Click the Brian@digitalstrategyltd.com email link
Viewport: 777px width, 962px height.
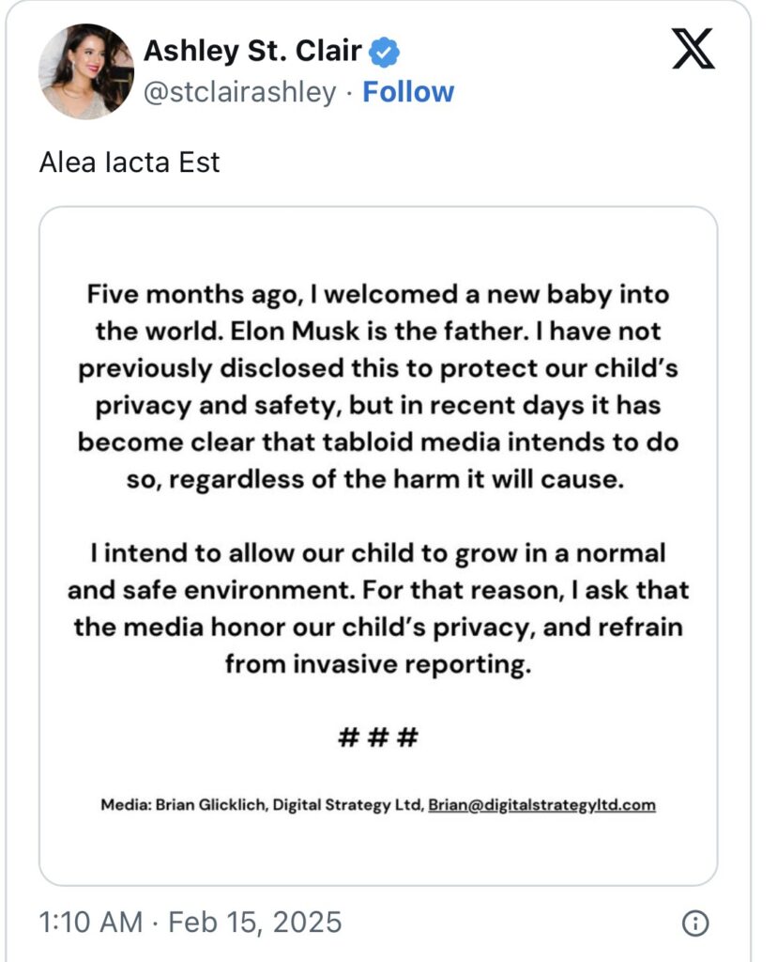coord(541,805)
